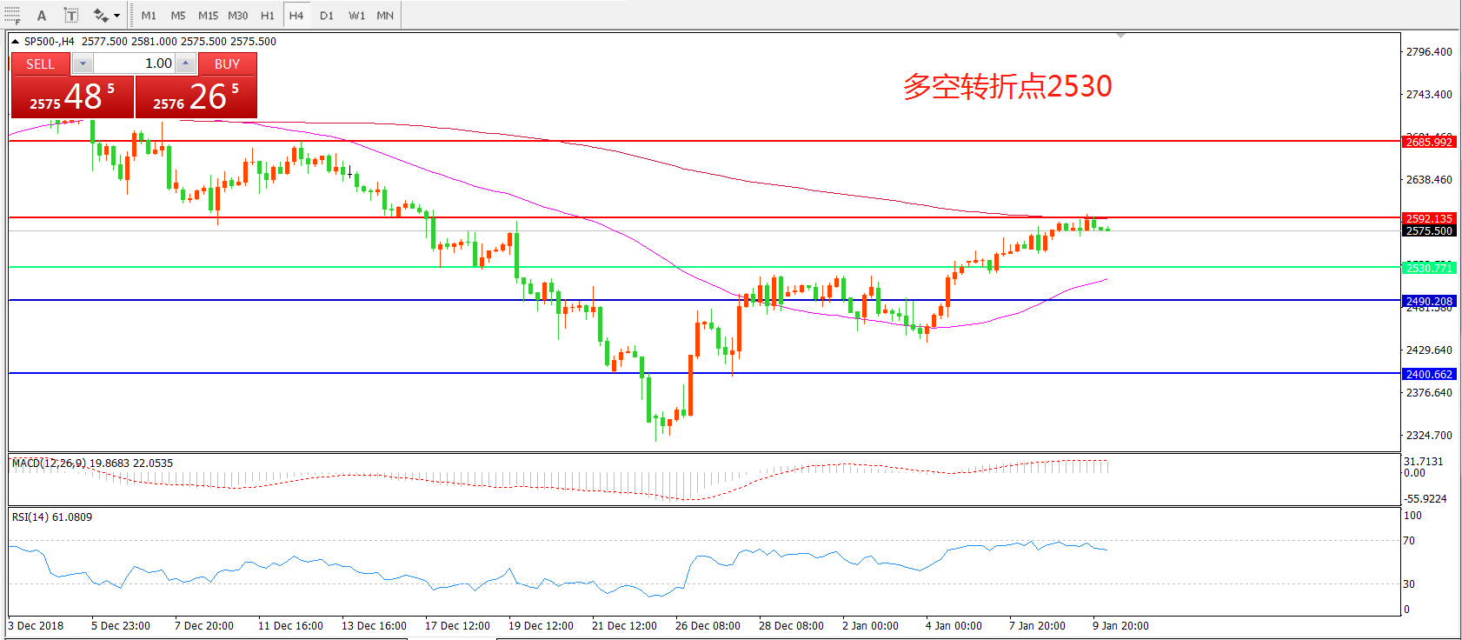1462x640 pixels.
Task: Enable the D1 daily timeframe
Action: tap(326, 15)
